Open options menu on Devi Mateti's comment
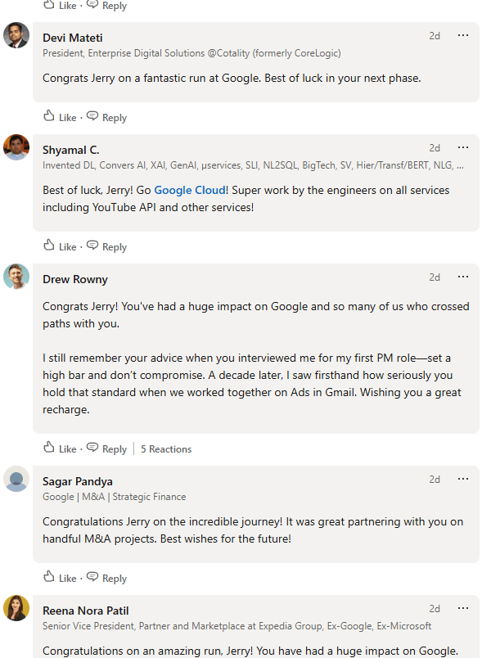 (463, 35)
